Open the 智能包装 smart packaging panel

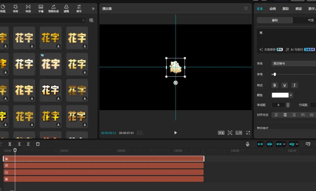[54, 9]
